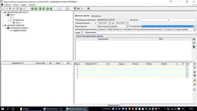
Task: Switch to the Документы tab
Action: point(96,16)
